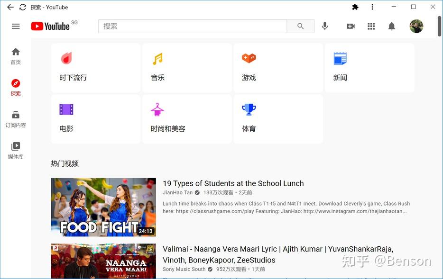Open 订阅内容 subscriptions in the sidebar

click(x=15, y=119)
